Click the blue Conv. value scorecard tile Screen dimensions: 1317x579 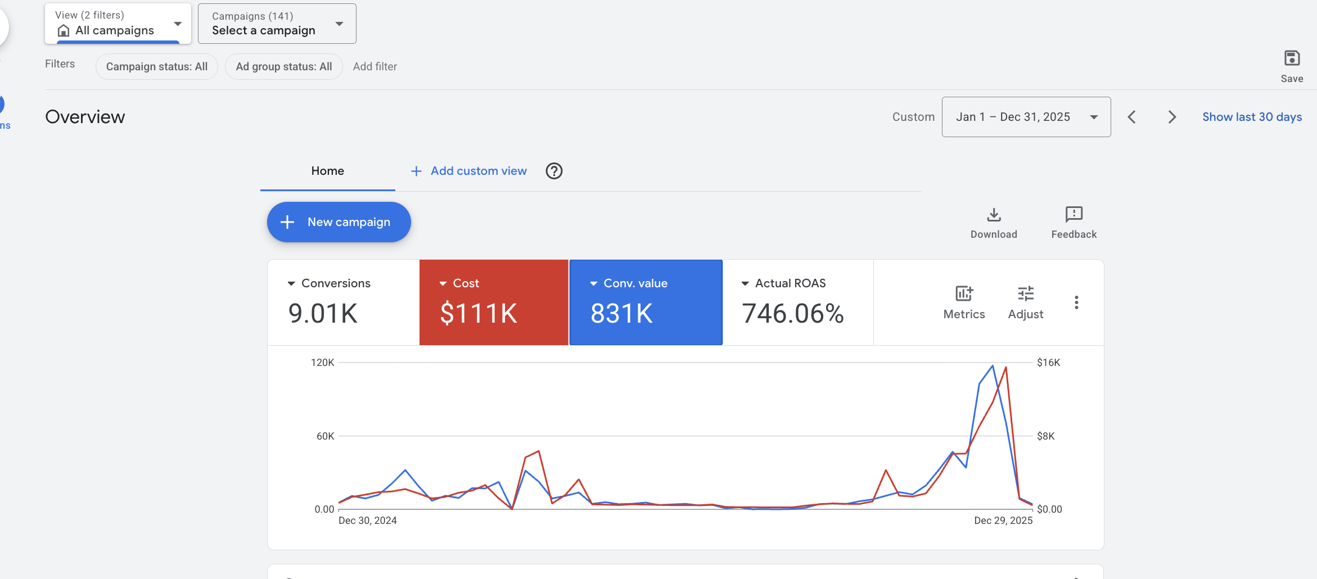(646, 302)
